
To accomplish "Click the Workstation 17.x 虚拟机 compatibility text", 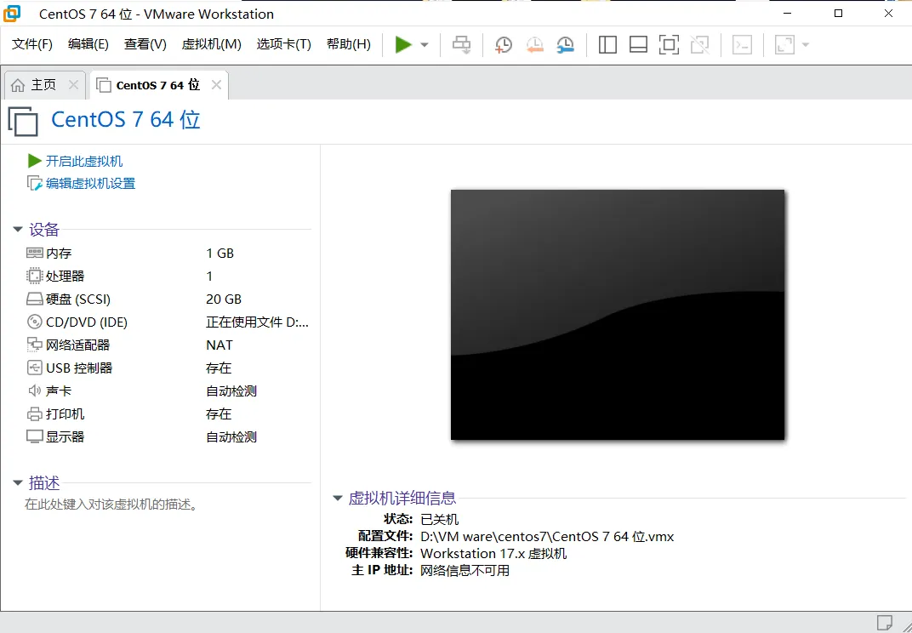I will click(493, 553).
